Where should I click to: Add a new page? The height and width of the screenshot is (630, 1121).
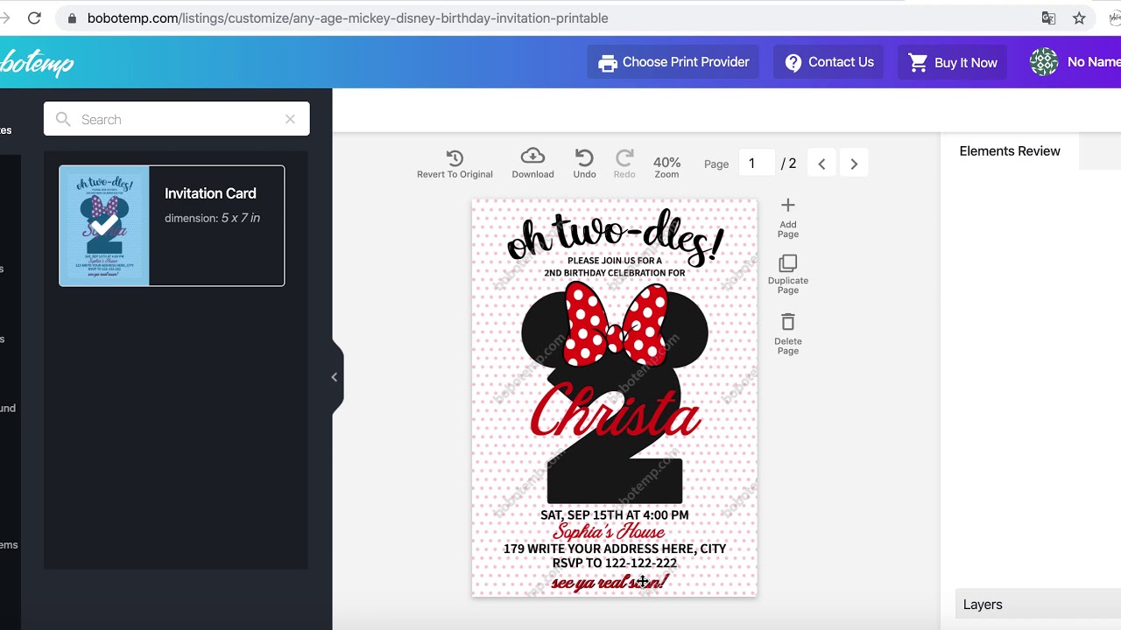pyautogui.click(x=788, y=218)
